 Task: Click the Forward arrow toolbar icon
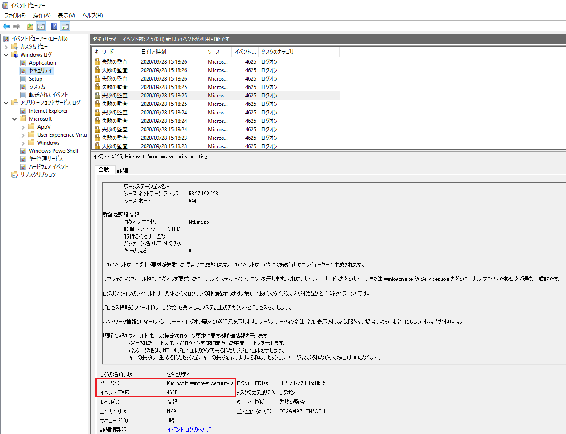click(17, 26)
